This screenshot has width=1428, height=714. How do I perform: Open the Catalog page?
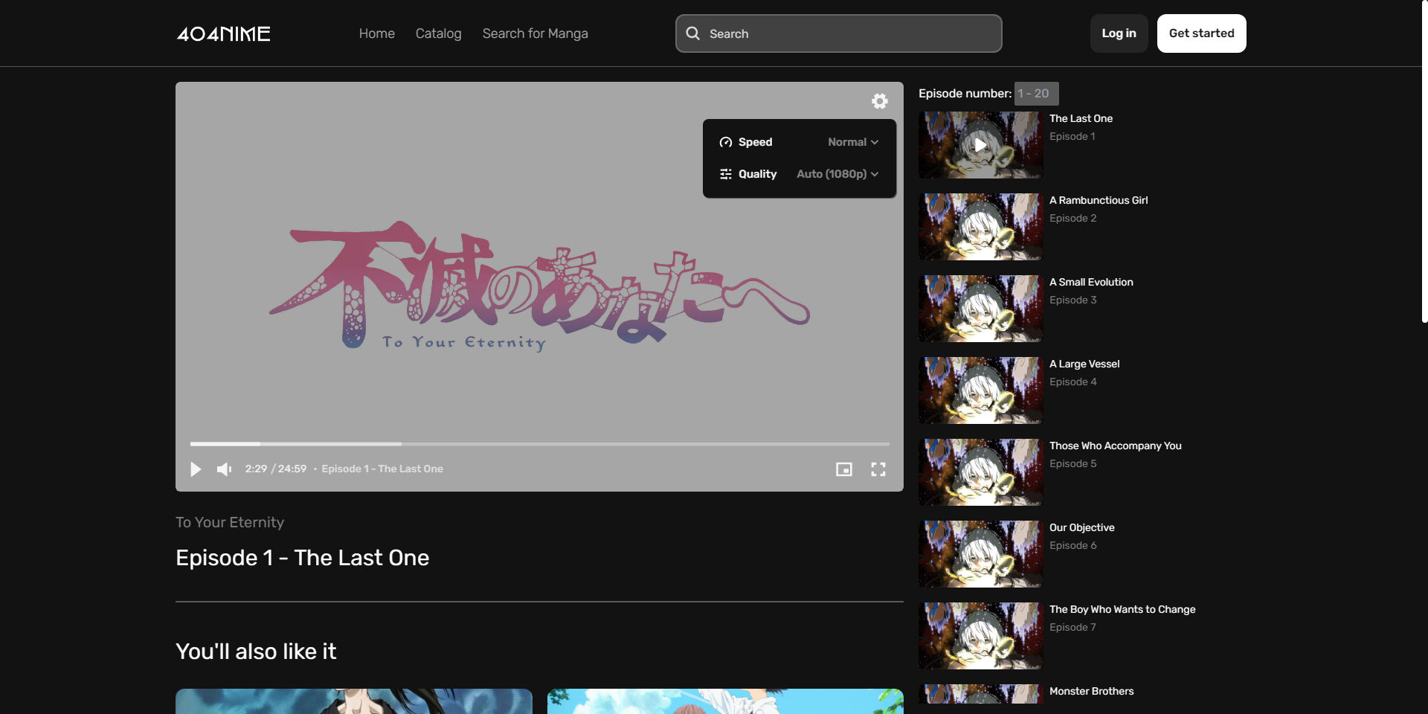pos(439,33)
